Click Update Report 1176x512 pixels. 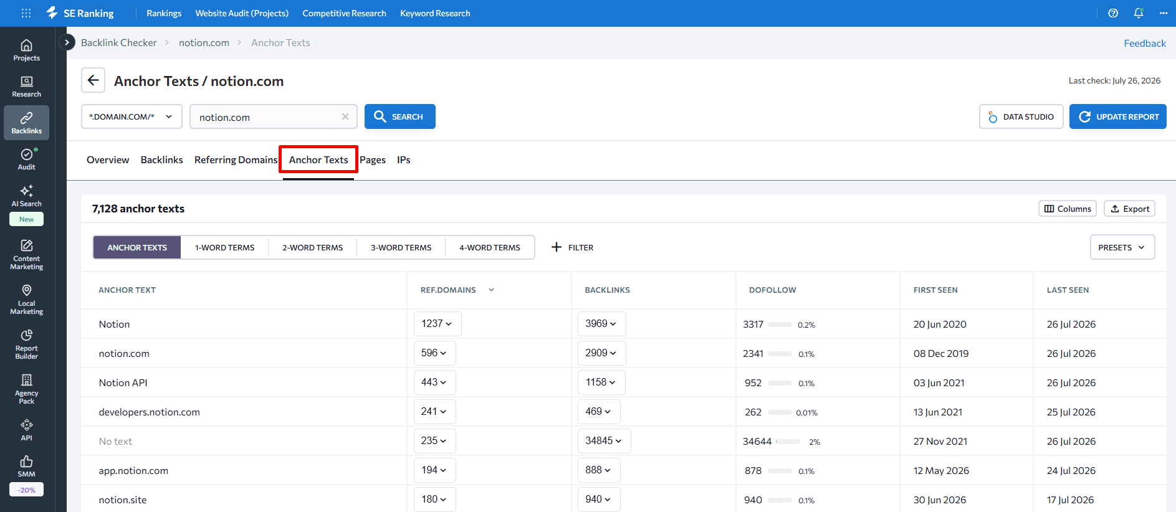coord(1118,116)
